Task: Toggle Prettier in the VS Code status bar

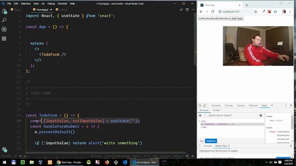Action: pos(178,156)
